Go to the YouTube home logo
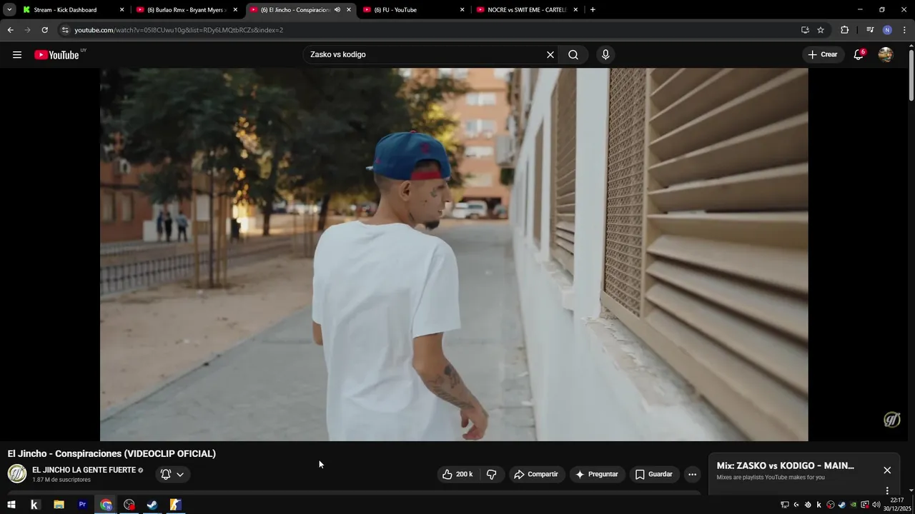This screenshot has height=514, width=915. click(56, 55)
